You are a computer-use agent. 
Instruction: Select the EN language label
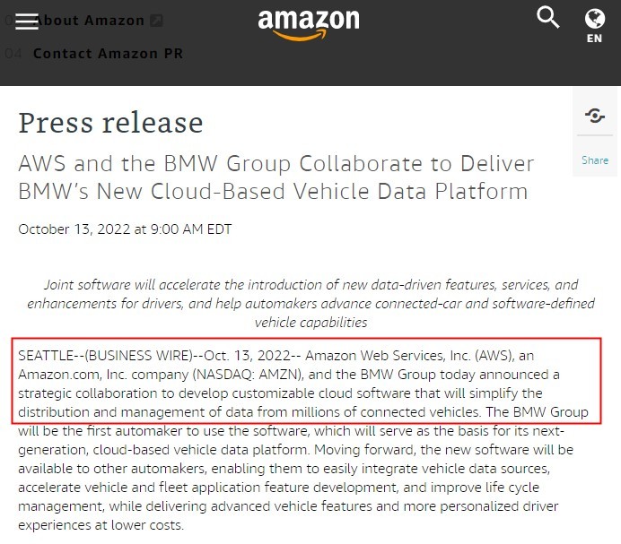594,39
